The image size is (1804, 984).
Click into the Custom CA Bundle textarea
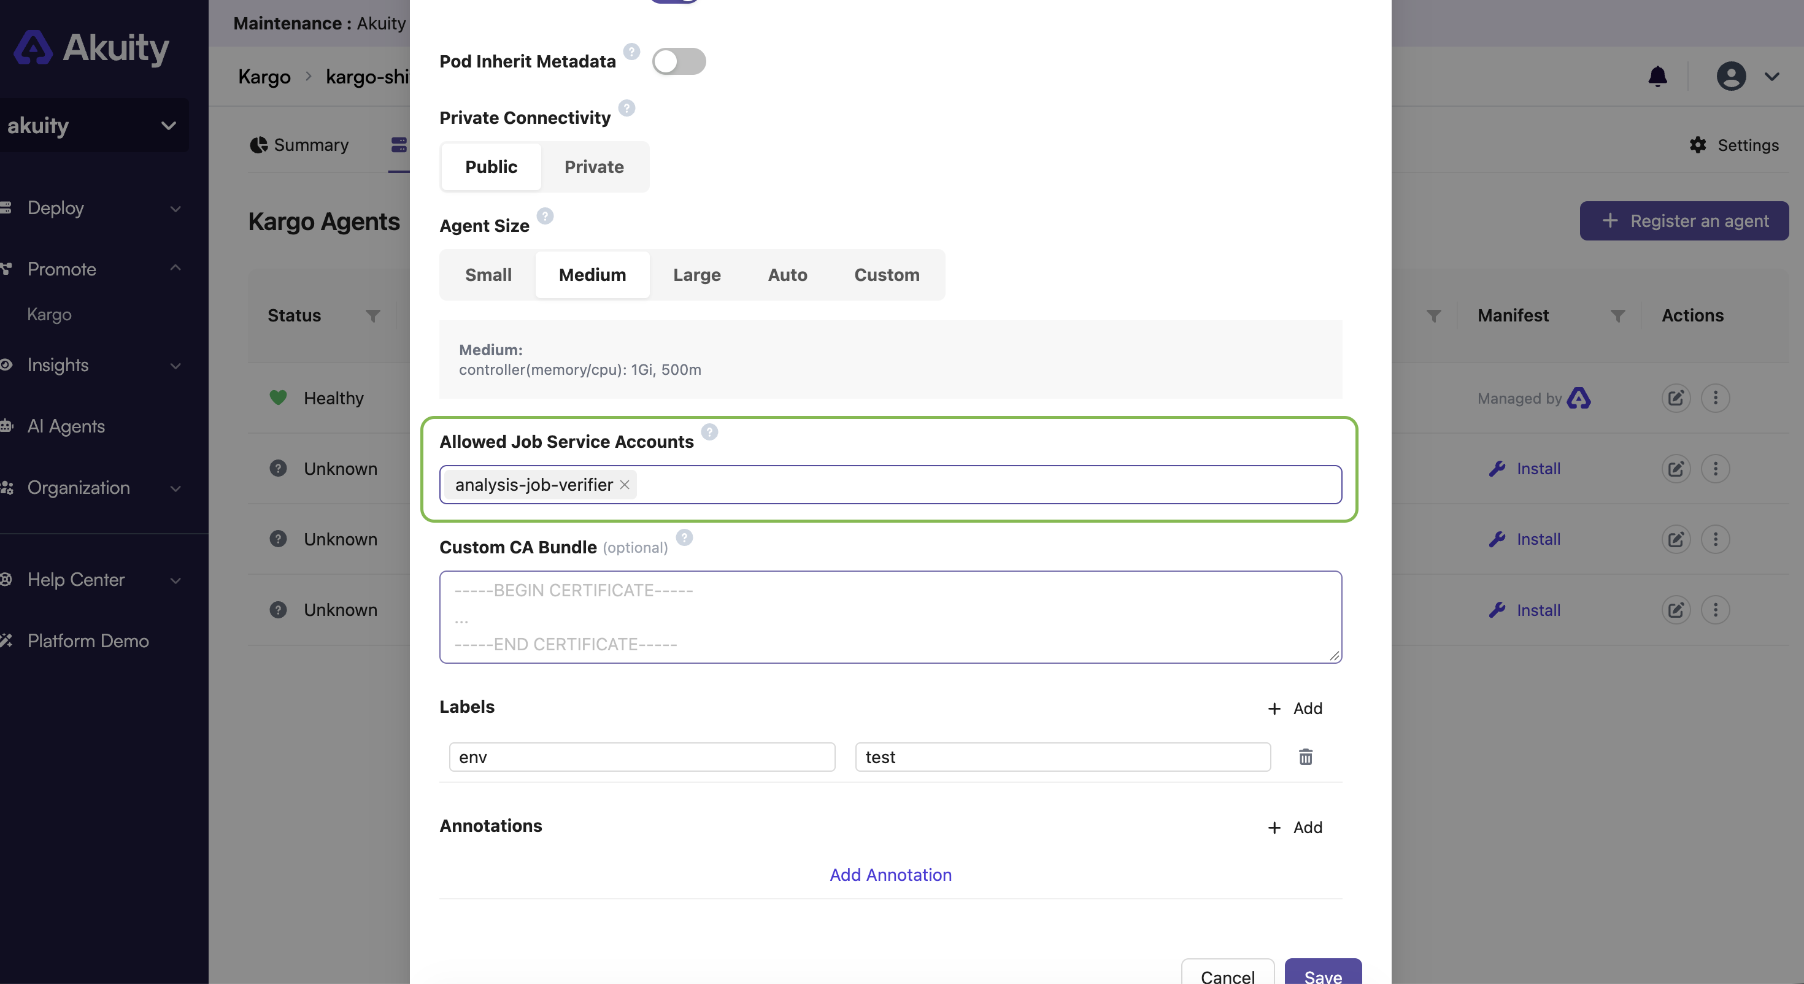(890, 617)
